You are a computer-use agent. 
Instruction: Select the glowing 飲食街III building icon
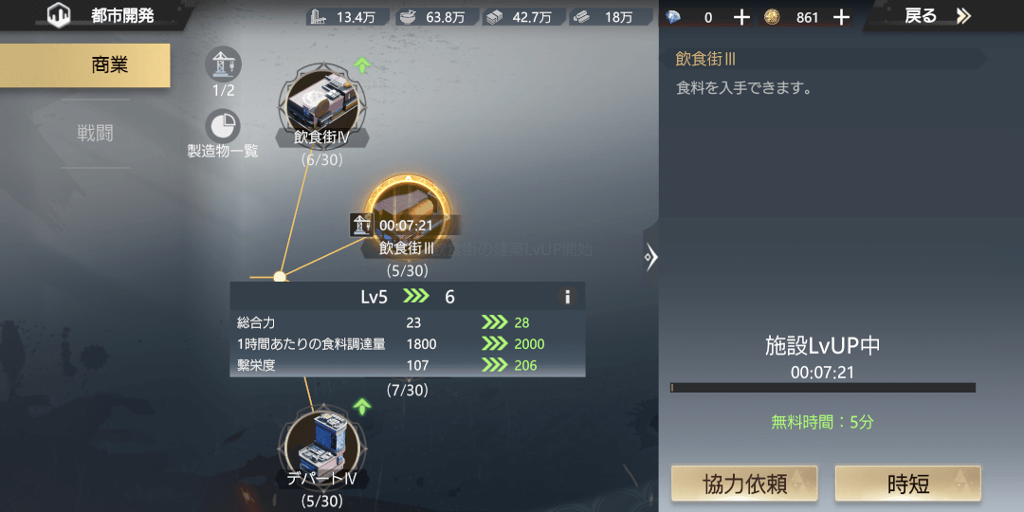408,215
